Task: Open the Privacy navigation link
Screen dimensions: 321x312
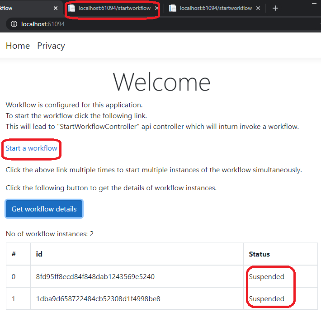Action: click(x=51, y=46)
